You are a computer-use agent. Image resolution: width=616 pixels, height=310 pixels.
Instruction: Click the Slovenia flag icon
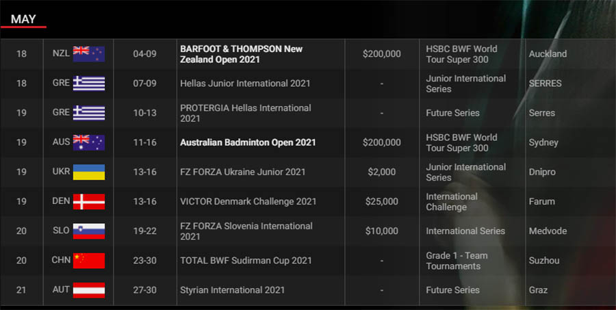coord(89,231)
